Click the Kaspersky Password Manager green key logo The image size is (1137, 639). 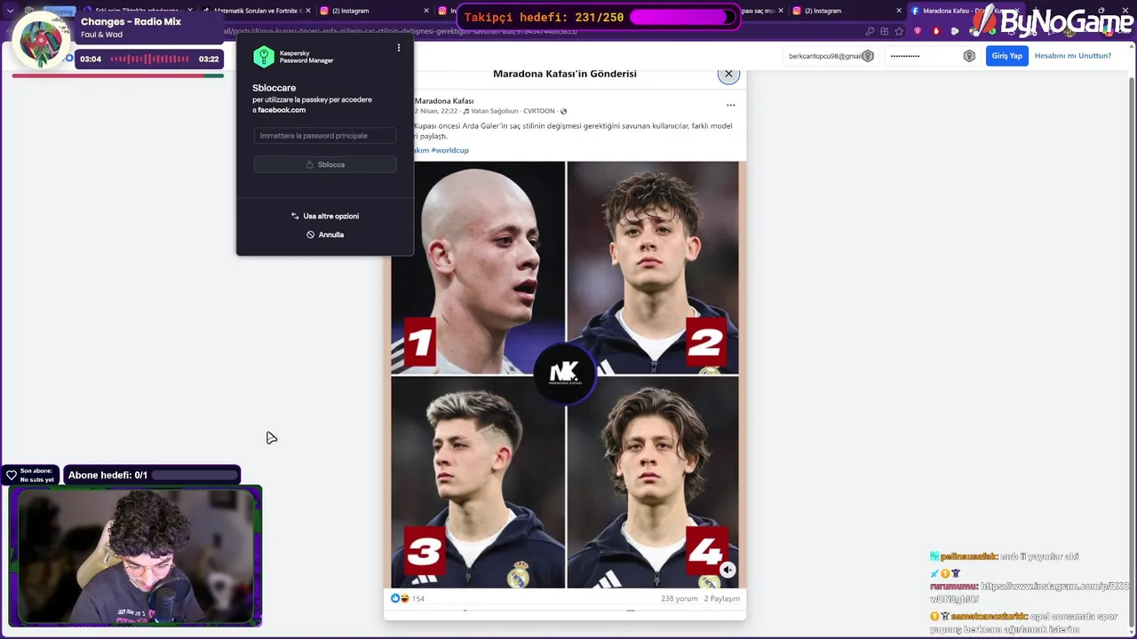coord(264,57)
